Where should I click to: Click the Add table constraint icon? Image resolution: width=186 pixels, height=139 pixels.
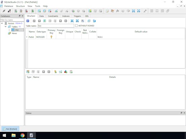28,72
